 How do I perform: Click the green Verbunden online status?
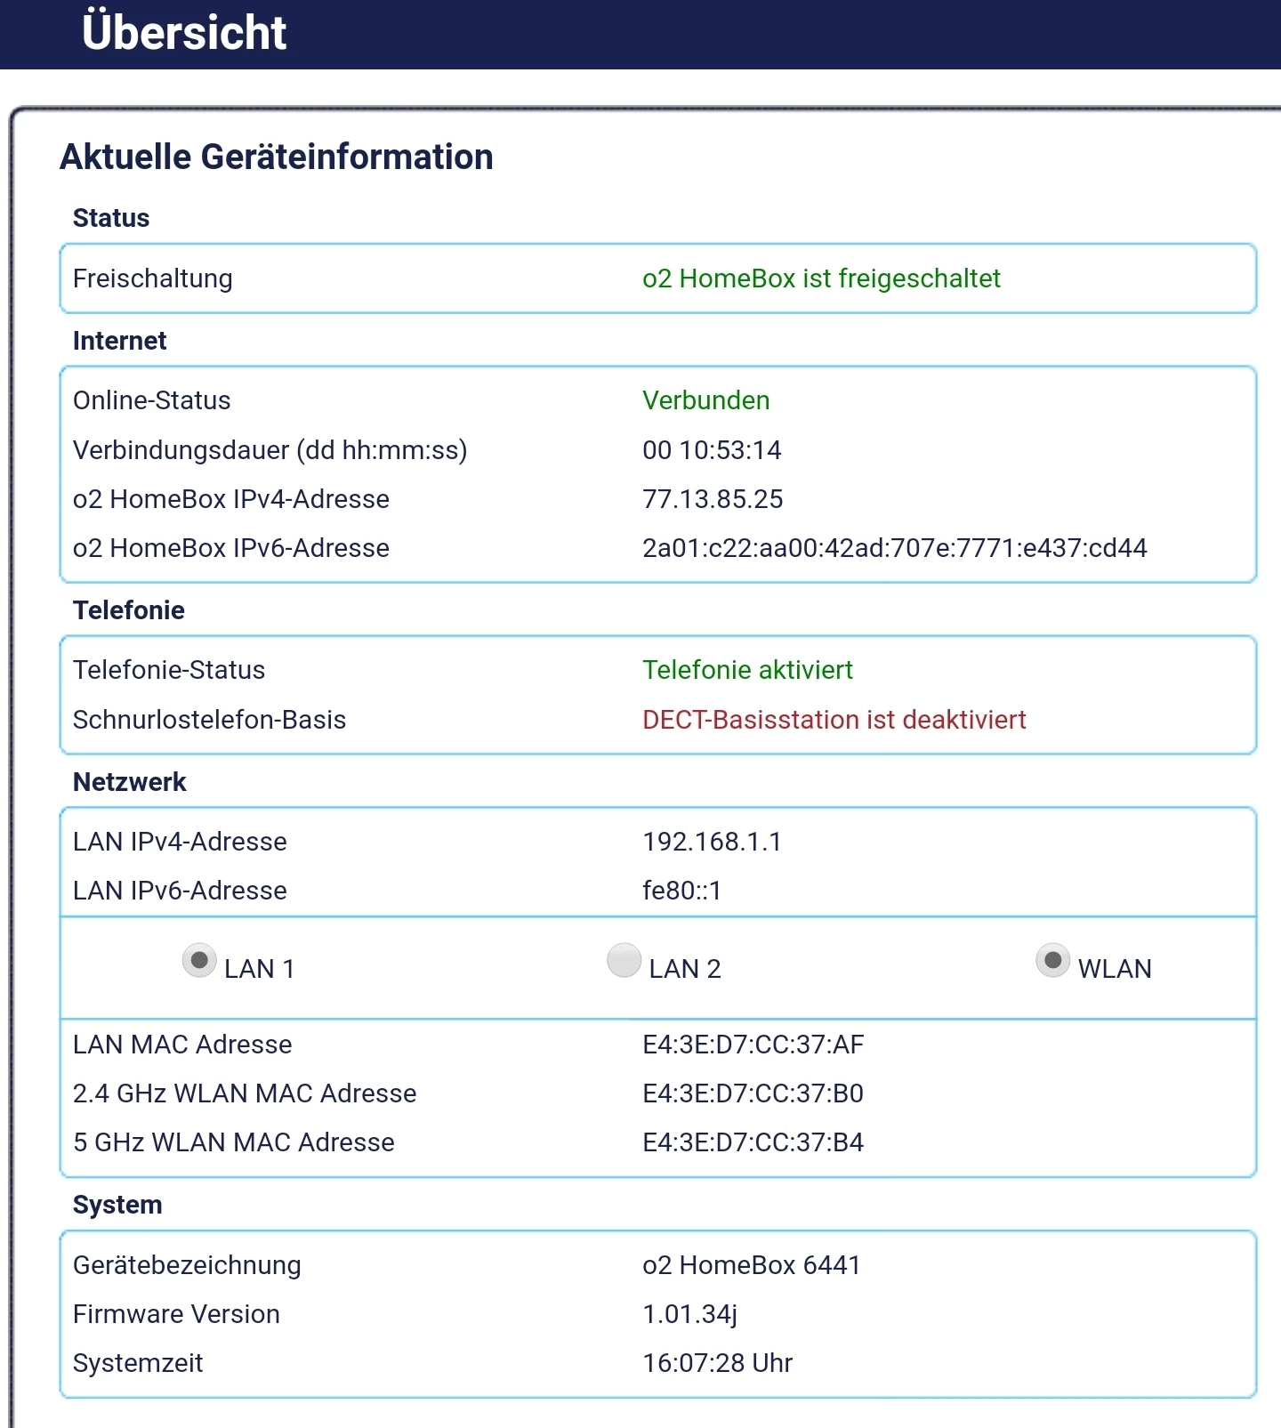(705, 400)
